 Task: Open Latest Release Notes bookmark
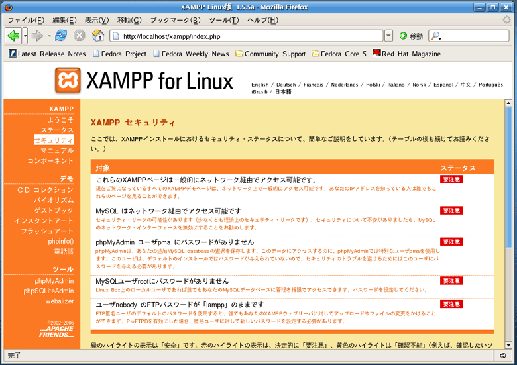click(47, 54)
